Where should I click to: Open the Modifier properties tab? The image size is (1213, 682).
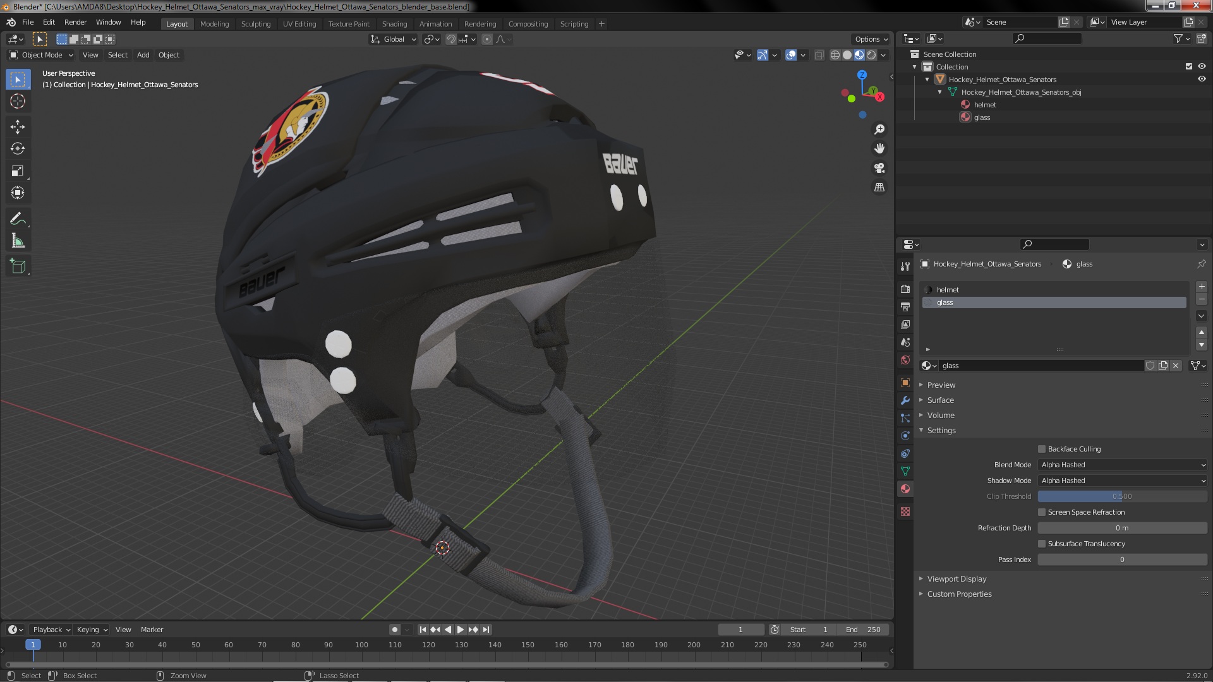click(x=905, y=400)
